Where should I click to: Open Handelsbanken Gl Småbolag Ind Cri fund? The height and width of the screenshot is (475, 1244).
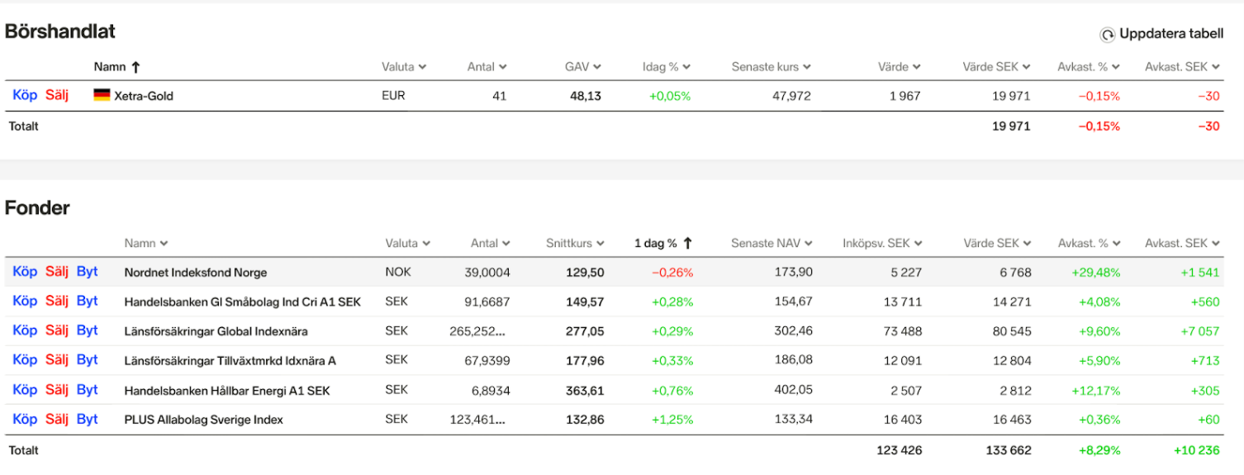[242, 302]
